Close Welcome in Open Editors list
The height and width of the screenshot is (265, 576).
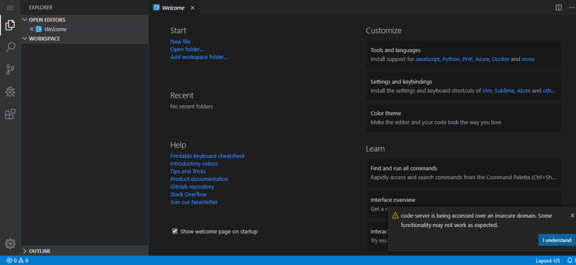point(32,29)
